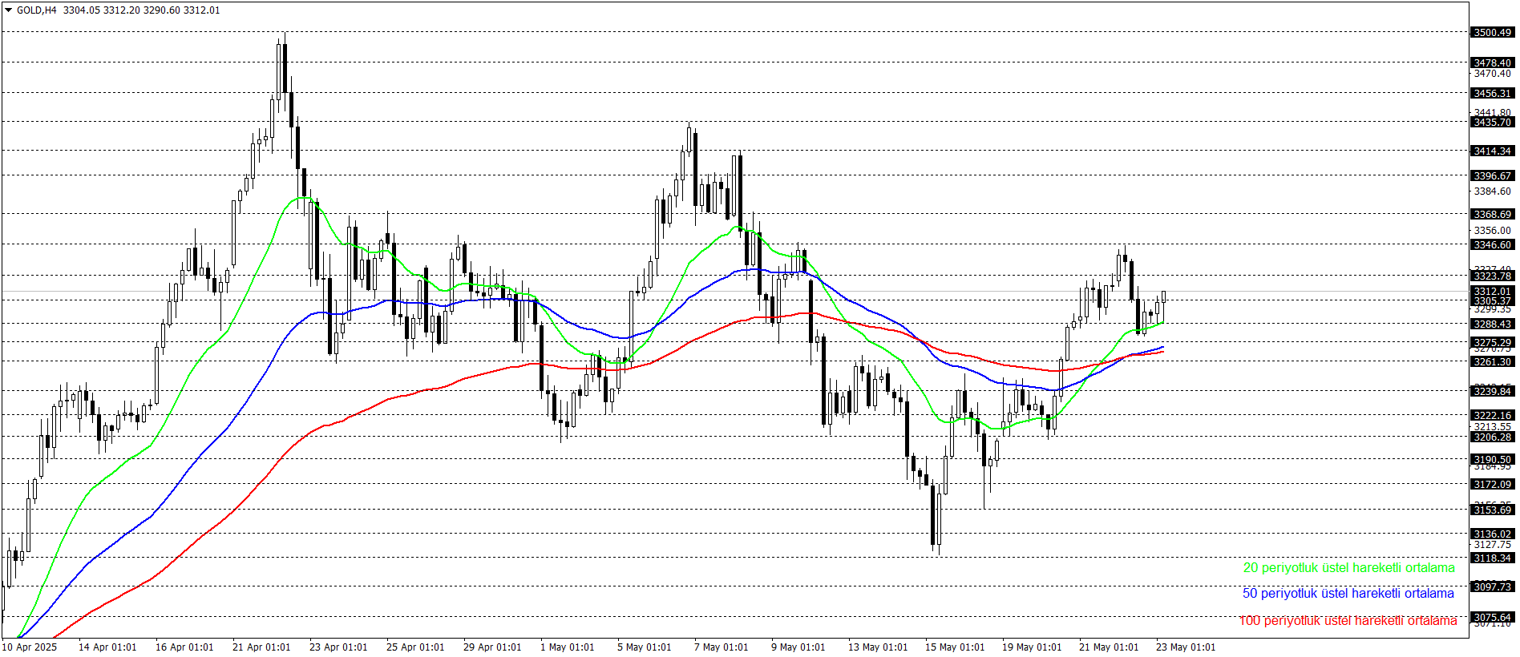Select the 3478.40 price level label
This screenshot has width=1520, height=657.
point(1492,62)
